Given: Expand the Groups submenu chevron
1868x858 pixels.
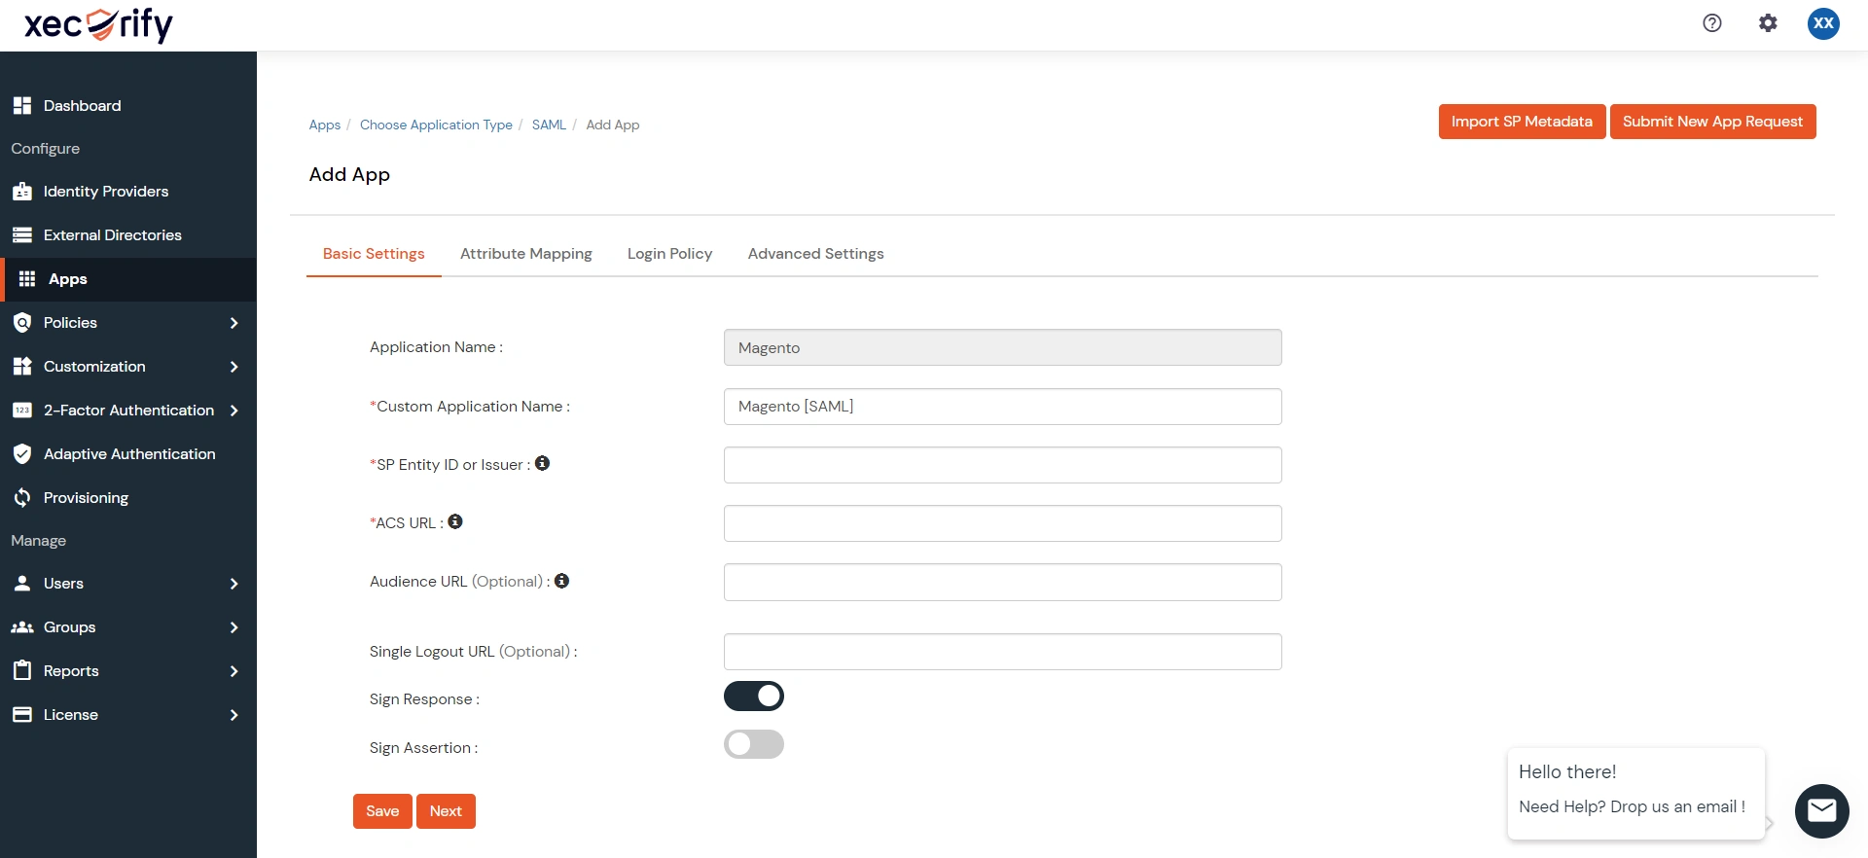Looking at the screenshot, I should [x=234, y=627].
